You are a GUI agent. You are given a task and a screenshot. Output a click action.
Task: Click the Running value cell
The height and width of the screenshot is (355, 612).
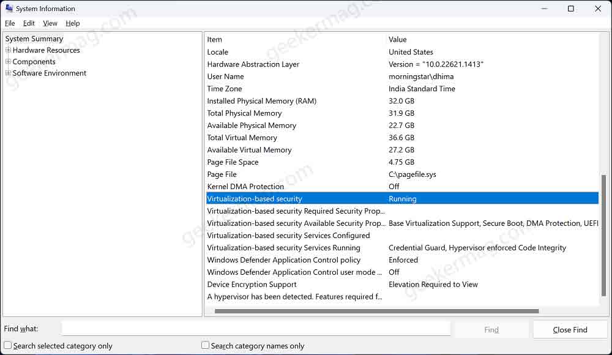[x=403, y=199]
